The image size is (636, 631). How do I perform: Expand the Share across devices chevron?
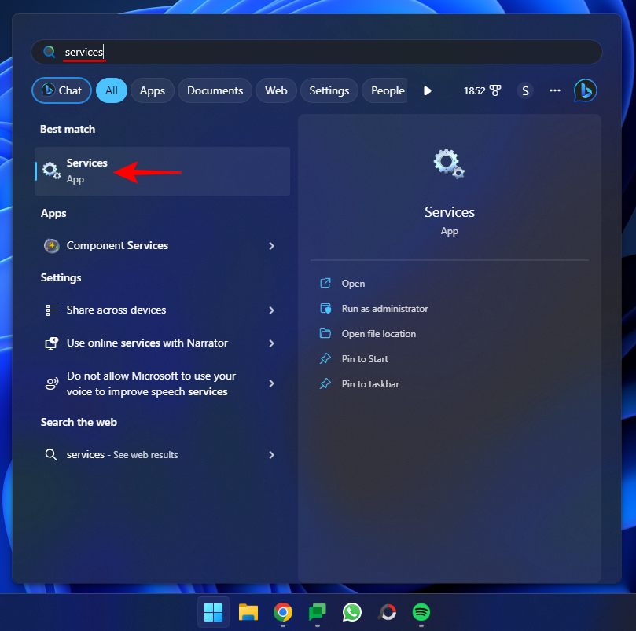click(x=271, y=310)
